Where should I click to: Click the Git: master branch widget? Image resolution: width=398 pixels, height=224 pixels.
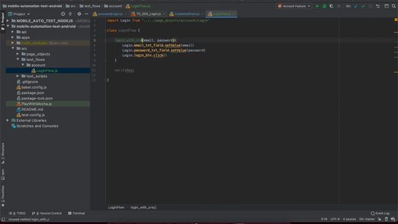coord(367,219)
